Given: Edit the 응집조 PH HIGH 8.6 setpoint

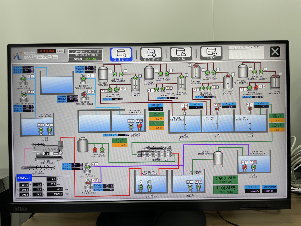Looking at the screenshot, I should 277,120.
